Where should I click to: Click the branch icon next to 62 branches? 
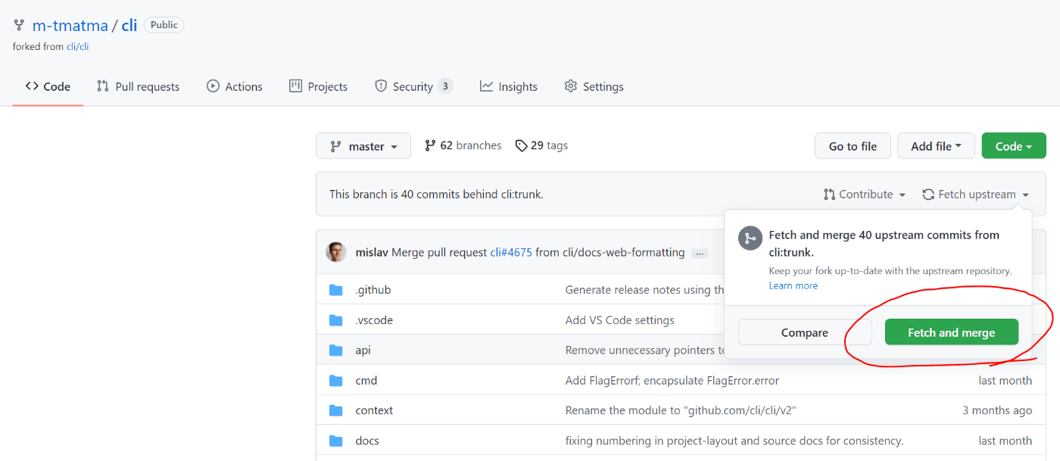[430, 145]
